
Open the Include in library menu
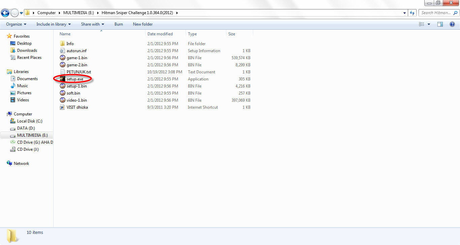coord(54,24)
